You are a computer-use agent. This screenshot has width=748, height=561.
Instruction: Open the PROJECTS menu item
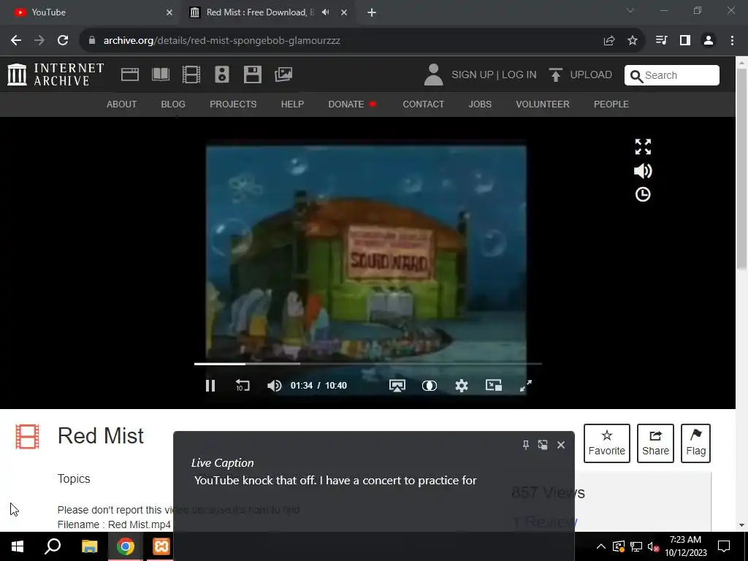pyautogui.click(x=233, y=104)
